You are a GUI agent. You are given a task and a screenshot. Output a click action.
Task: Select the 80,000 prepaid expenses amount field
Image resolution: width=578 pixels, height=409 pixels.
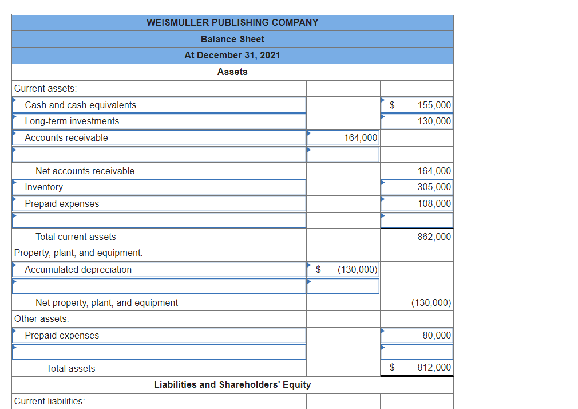pyautogui.click(x=416, y=335)
